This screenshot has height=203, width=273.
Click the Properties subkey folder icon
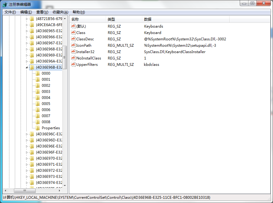pyautogui.click(x=38, y=128)
